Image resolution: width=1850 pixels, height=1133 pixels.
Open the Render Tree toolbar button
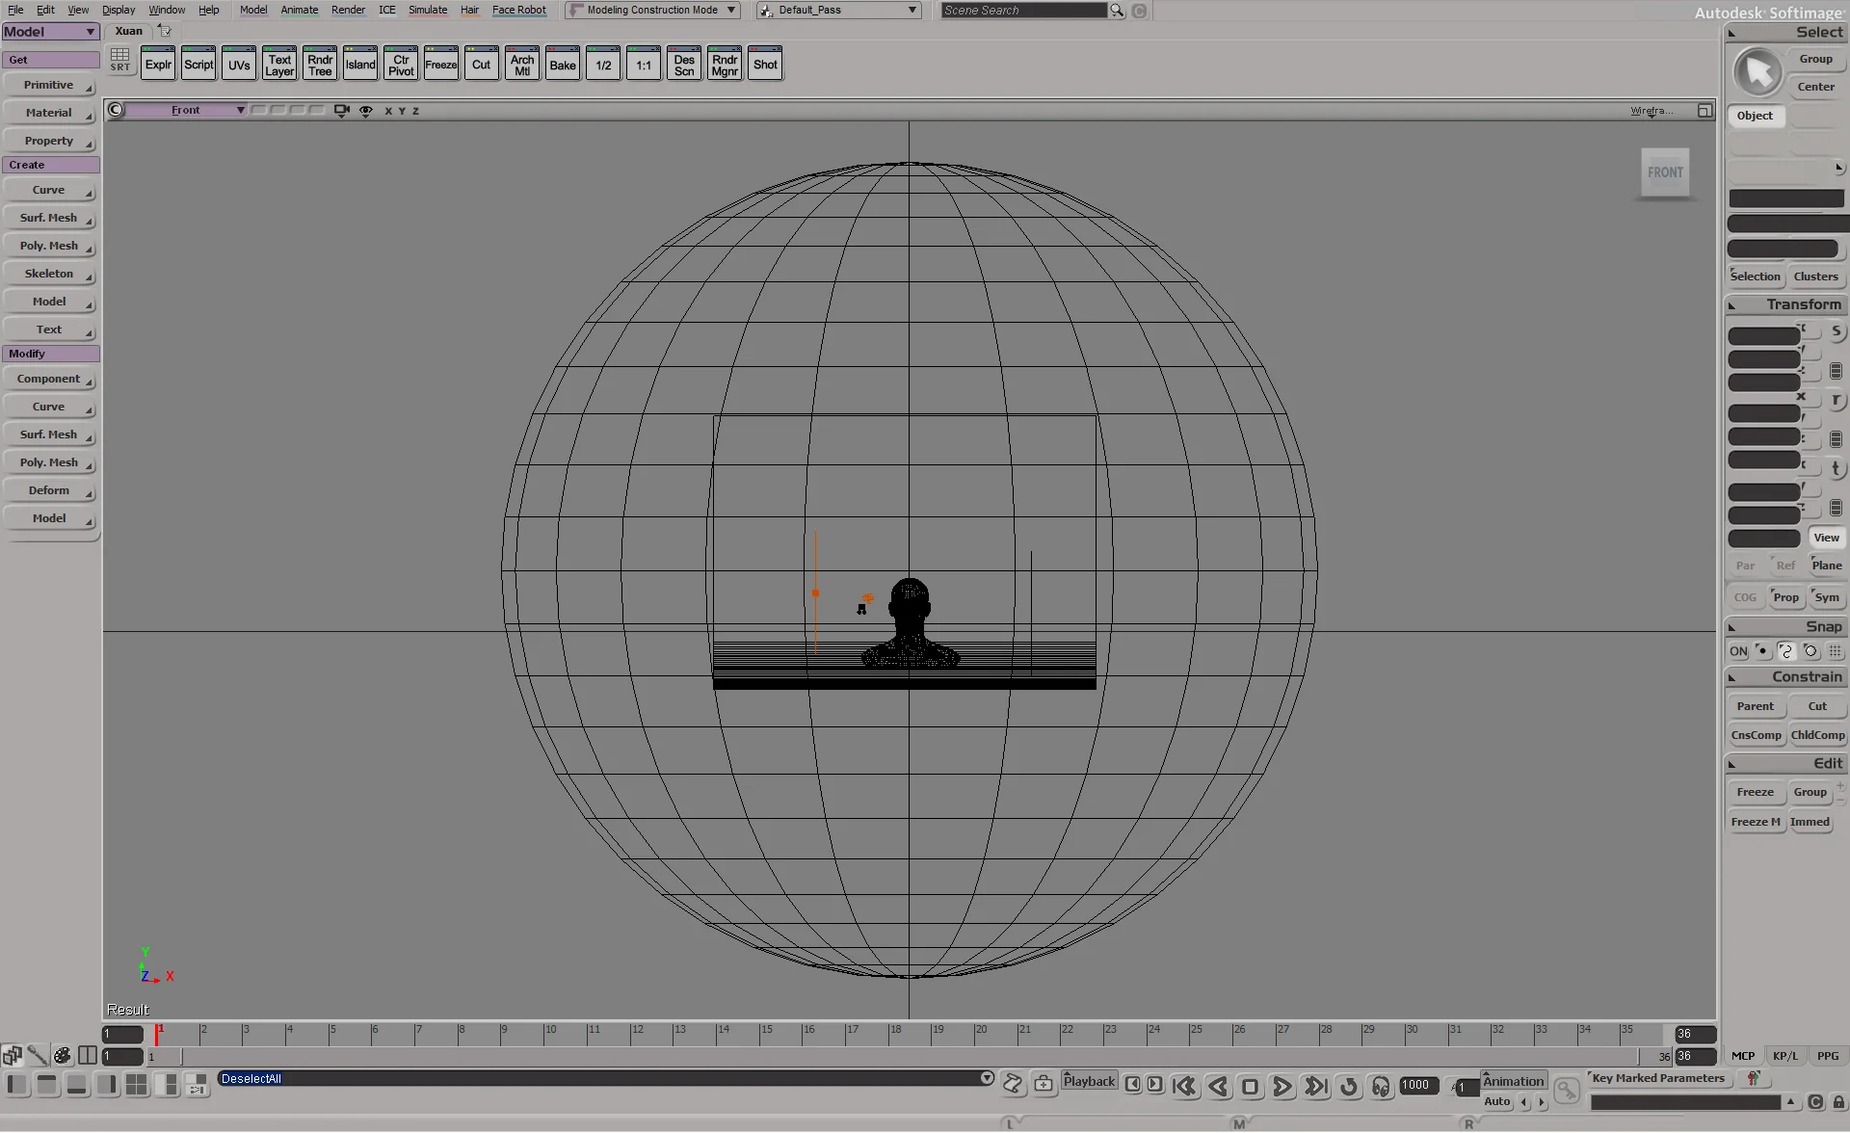[x=320, y=65]
